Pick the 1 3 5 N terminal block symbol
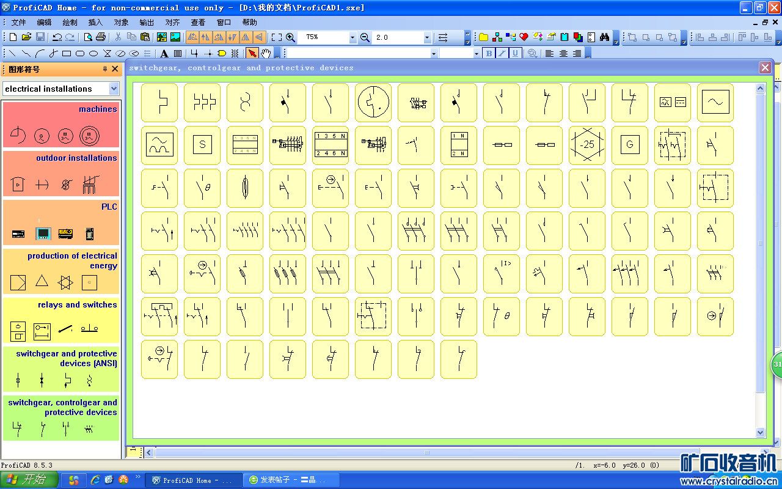Viewport: 782px width, 489px height. pos(331,145)
